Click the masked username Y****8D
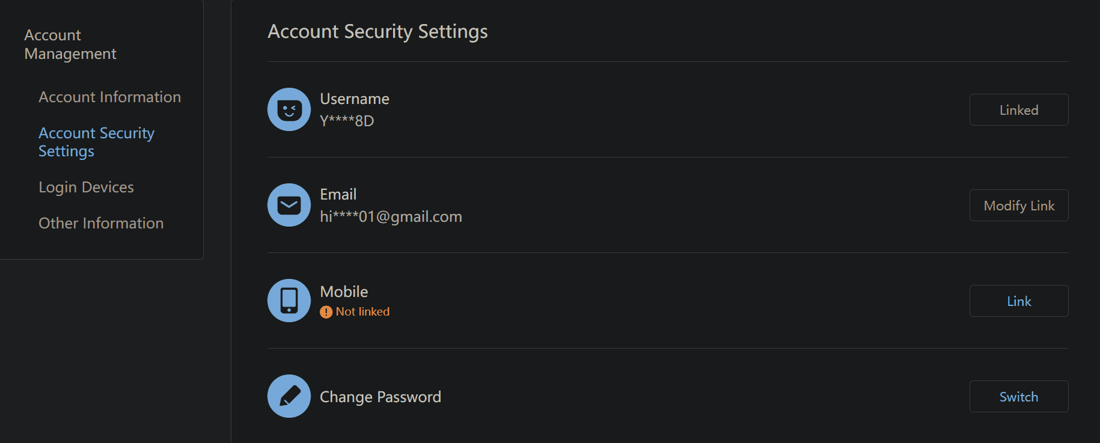Screen dimensions: 1100x443 pyautogui.click(x=347, y=121)
